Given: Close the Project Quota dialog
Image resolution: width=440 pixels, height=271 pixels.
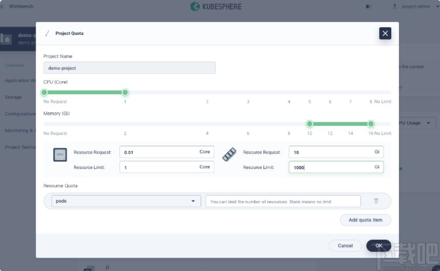Looking at the screenshot, I should click(x=385, y=33).
